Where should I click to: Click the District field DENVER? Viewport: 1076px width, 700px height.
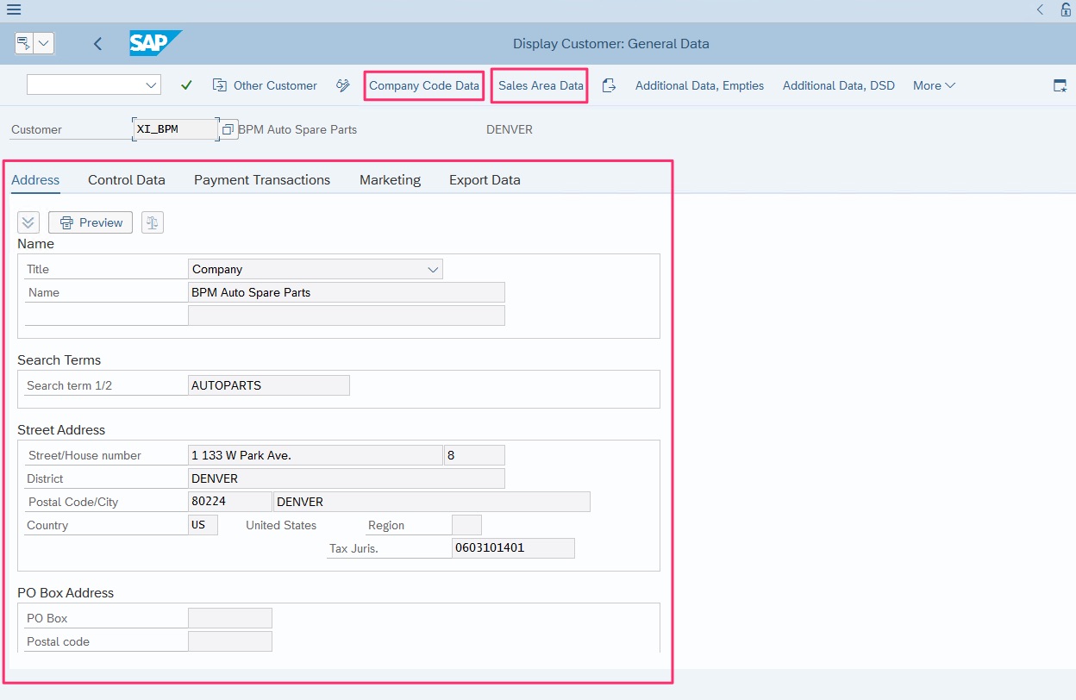point(347,478)
